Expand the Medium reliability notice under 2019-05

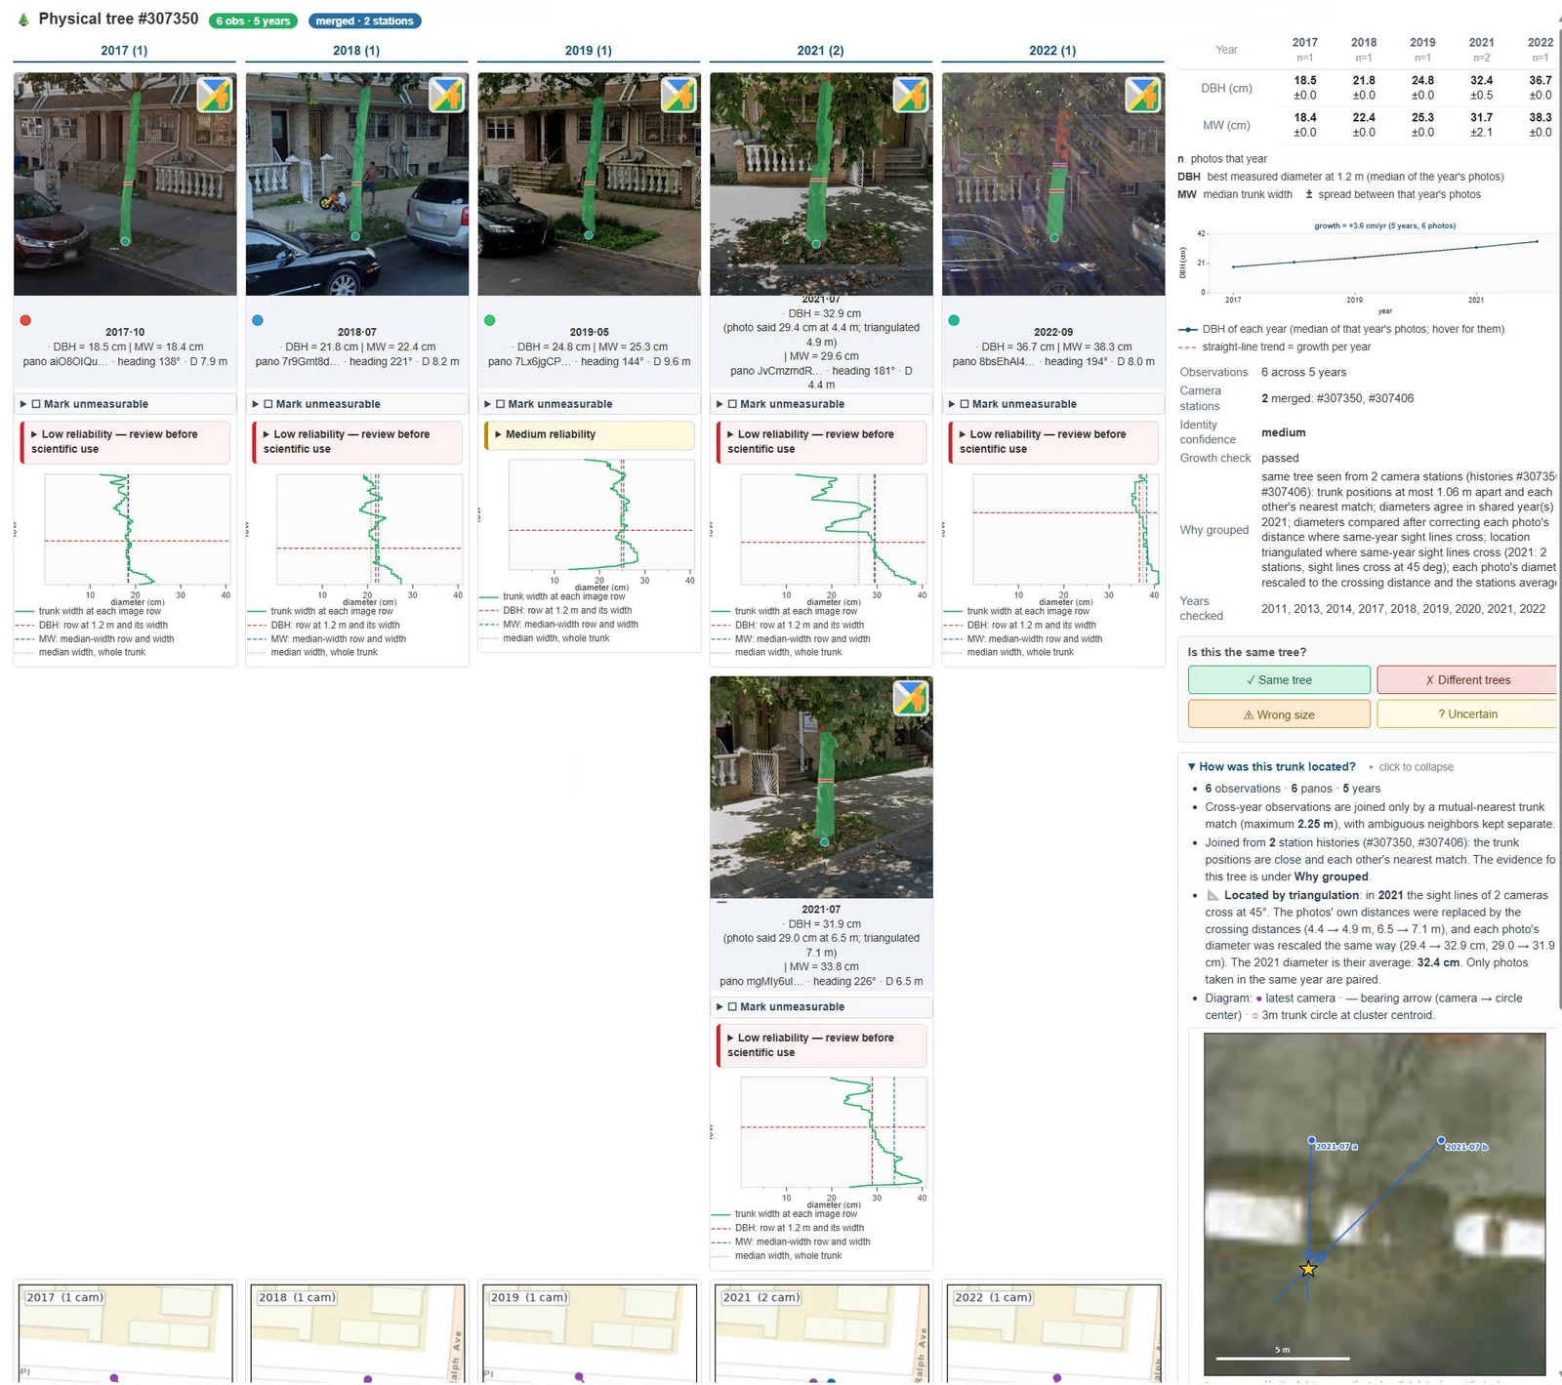tap(589, 435)
